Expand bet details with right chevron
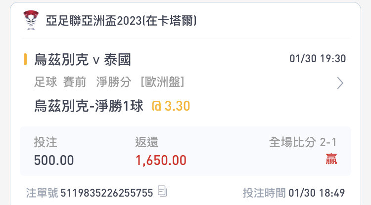Viewport: 371px width, 205px height. tap(340, 83)
